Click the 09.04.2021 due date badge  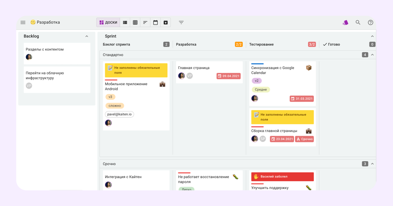pyautogui.click(x=229, y=76)
